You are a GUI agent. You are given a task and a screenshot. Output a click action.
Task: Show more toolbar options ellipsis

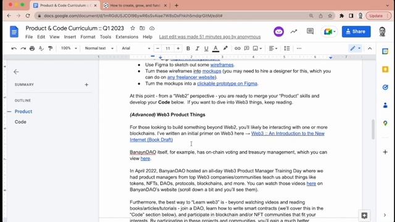(299, 48)
